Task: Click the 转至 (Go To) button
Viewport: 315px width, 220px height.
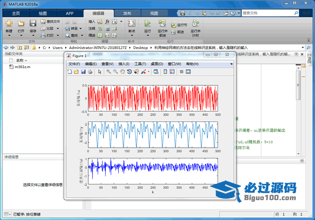Action: pyautogui.click(x=71, y=29)
